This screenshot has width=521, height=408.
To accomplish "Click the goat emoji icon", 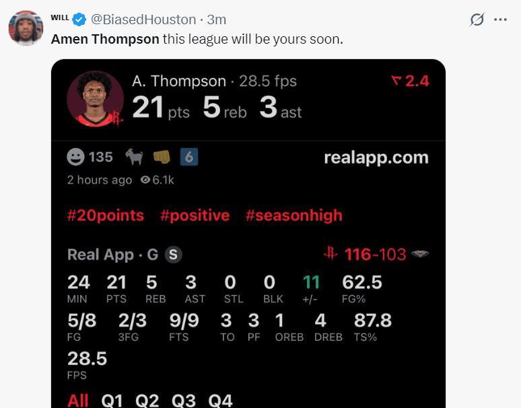I will point(134,157).
